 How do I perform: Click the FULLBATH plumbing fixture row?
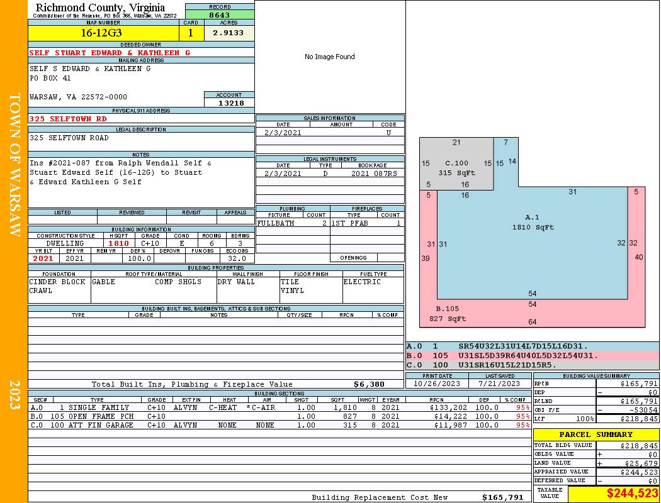tap(293, 223)
